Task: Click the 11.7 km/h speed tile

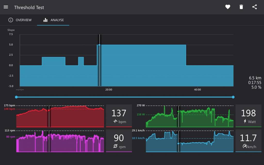Action: coord(248,141)
